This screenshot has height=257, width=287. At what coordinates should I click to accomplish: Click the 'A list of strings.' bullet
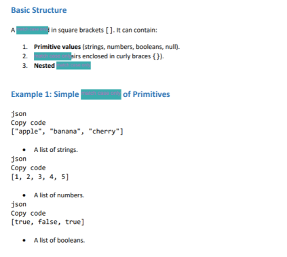point(56,150)
